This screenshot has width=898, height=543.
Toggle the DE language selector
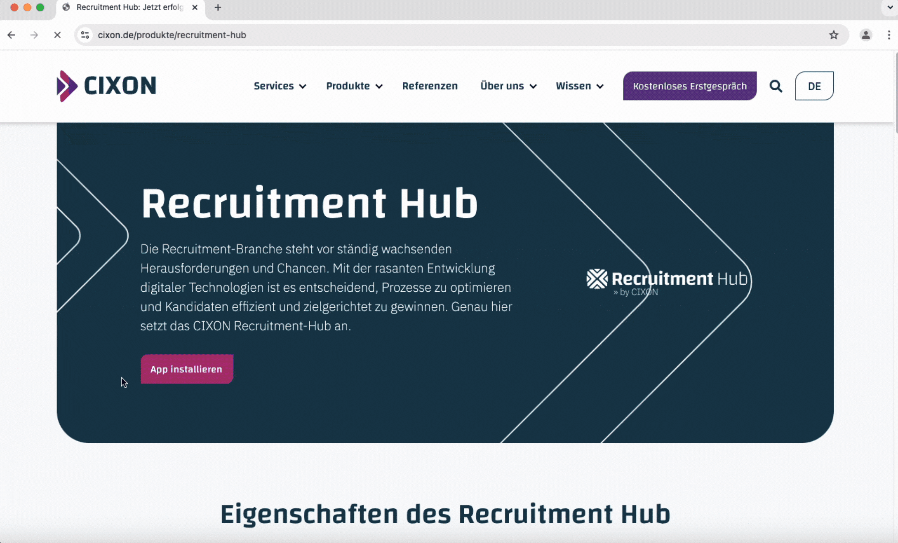814,85
